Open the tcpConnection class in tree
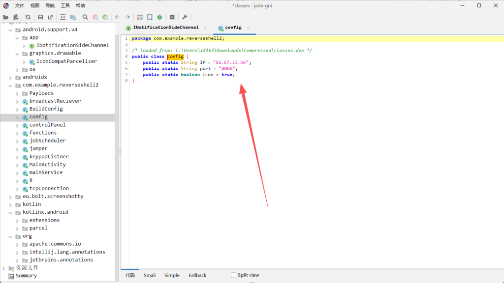 (49, 188)
